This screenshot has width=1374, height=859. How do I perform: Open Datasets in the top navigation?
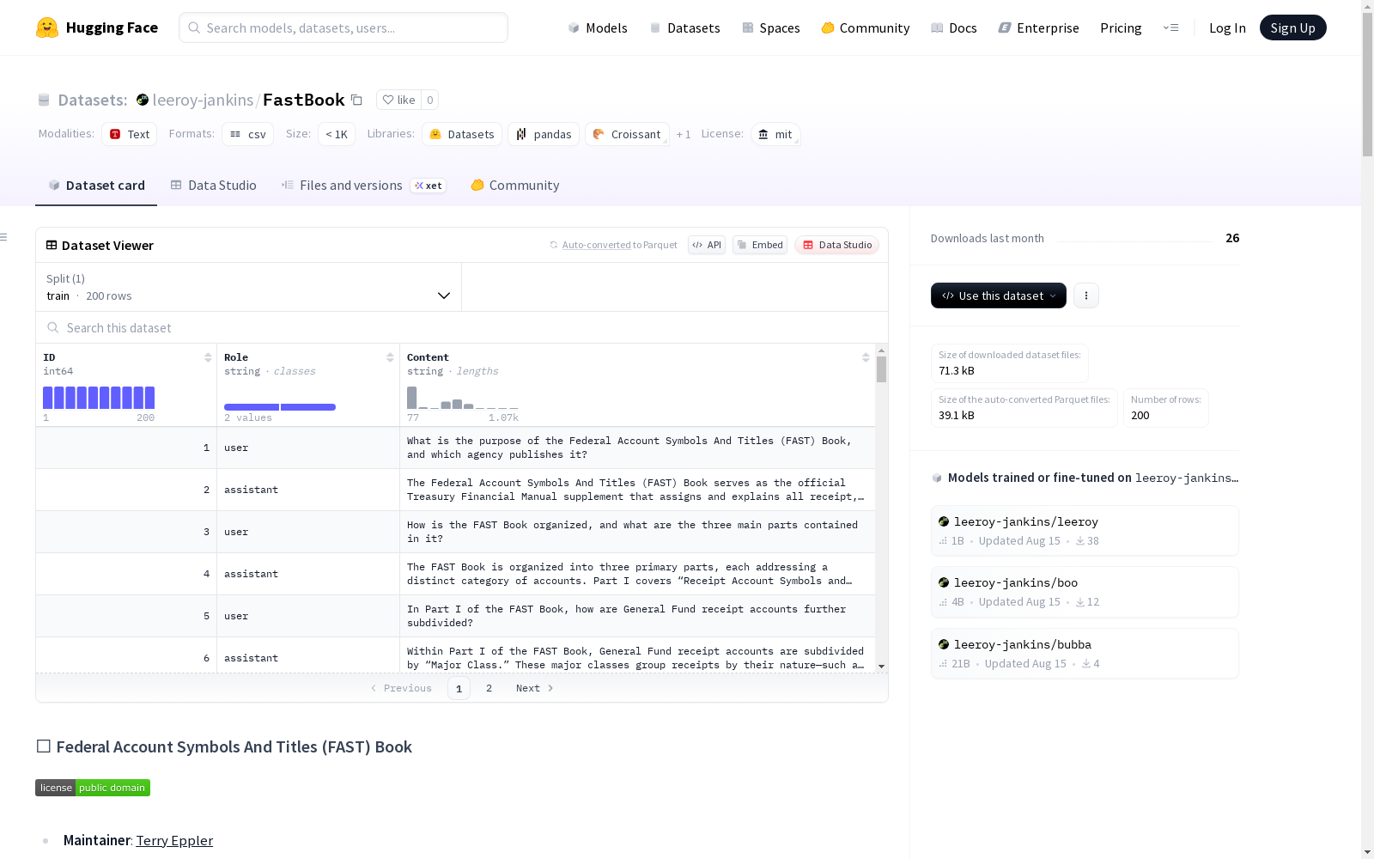click(684, 27)
